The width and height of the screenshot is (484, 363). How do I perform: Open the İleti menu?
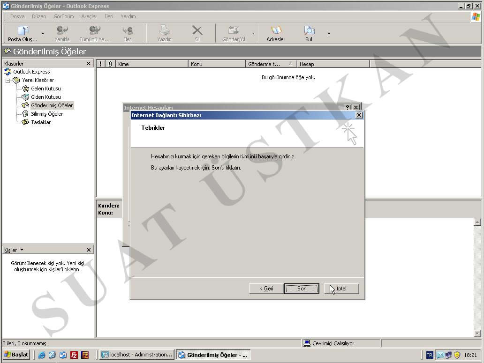pyautogui.click(x=109, y=17)
